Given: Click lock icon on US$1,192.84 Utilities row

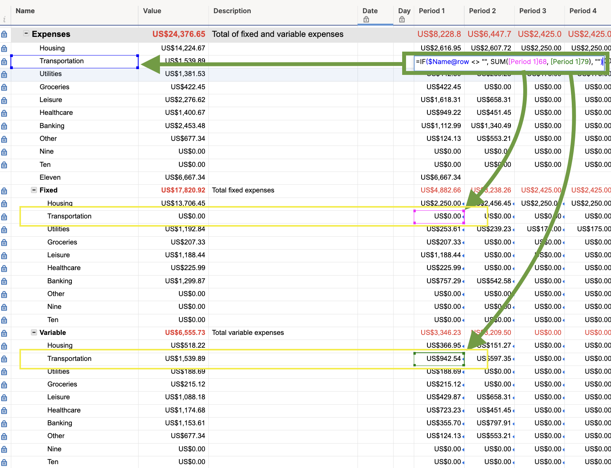Looking at the screenshot, I should click(x=4, y=230).
